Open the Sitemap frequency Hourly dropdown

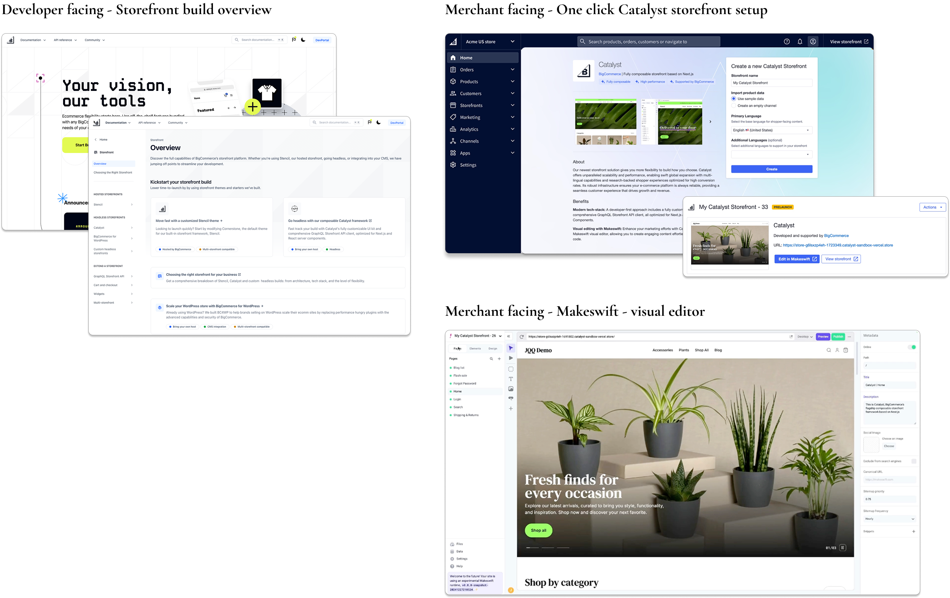[889, 519]
